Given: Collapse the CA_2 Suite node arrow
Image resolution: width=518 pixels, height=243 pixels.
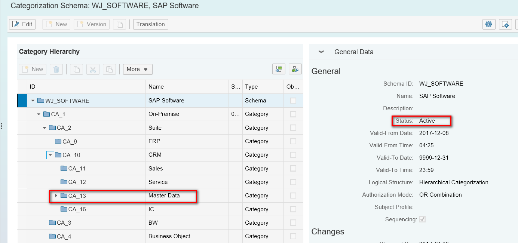Looking at the screenshot, I should [x=45, y=128].
